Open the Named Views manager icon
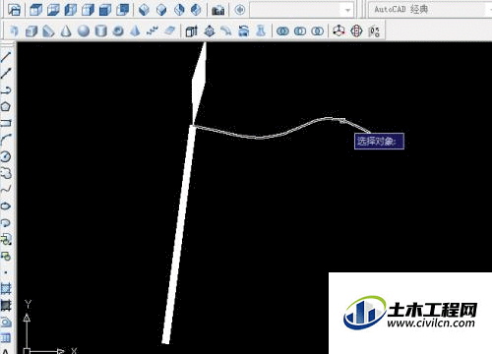Image resolution: width=492 pixels, height=354 pixels. click(14, 10)
